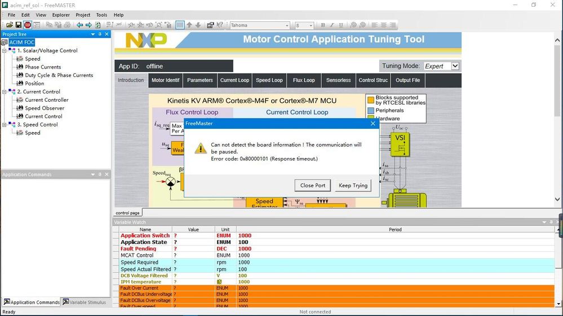
Task: Switch to the Speed Loop tab
Action: [x=269, y=80]
